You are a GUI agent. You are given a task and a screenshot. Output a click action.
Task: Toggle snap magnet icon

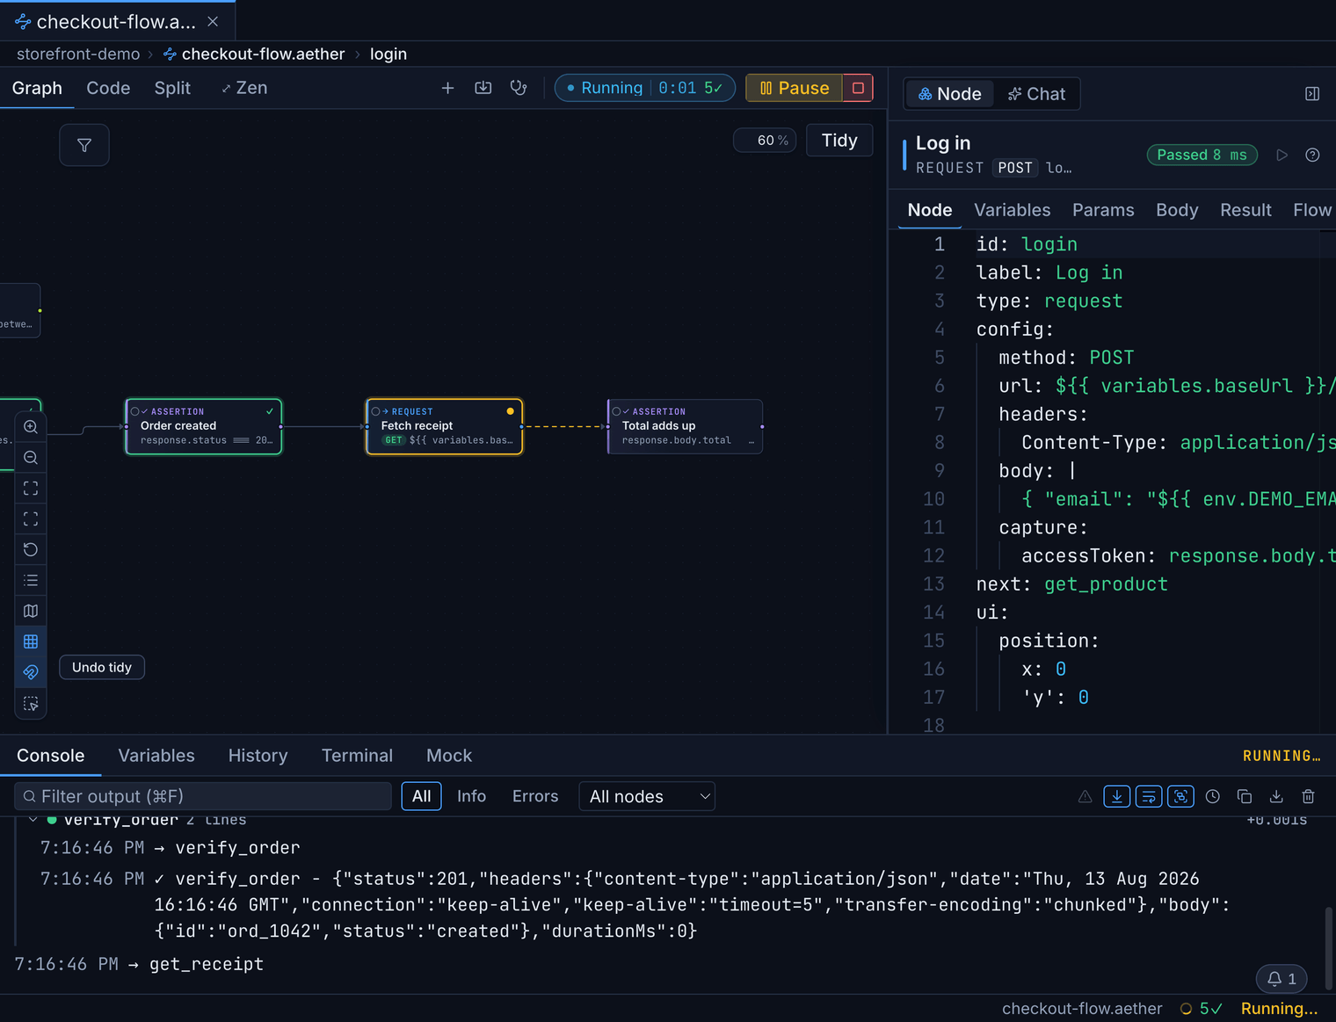31,672
